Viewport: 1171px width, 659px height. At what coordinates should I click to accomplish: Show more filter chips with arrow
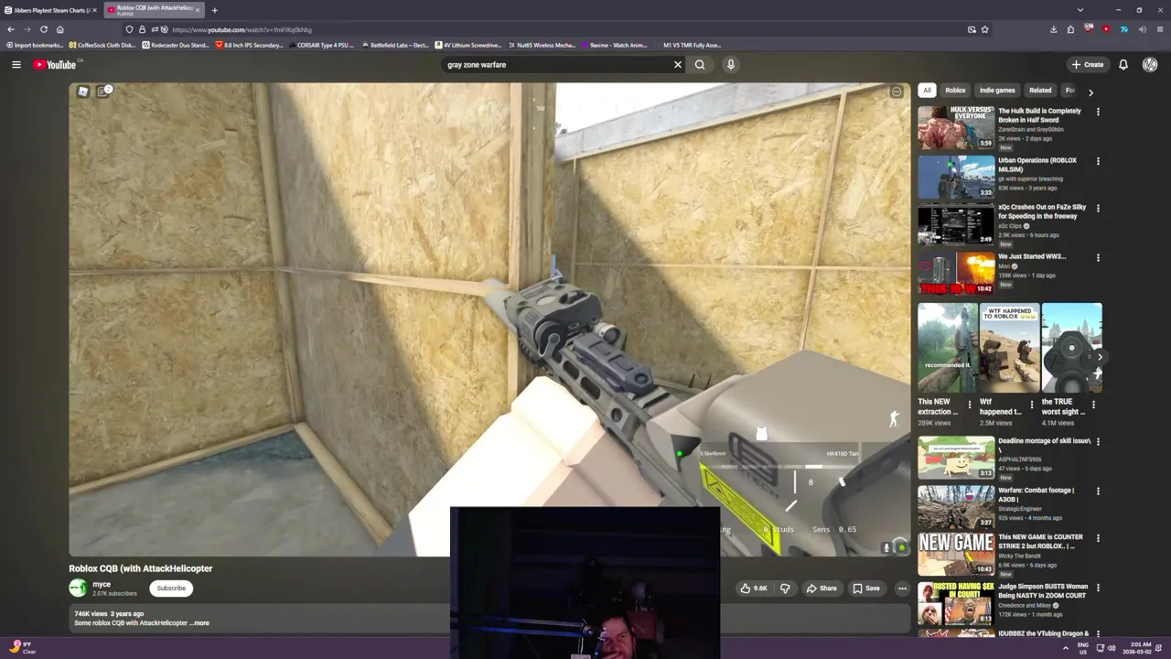(1090, 92)
